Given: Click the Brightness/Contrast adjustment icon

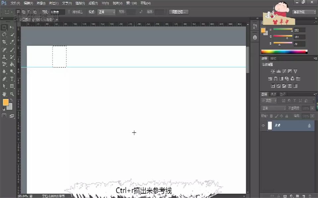Looking at the screenshot, I should (273, 71).
